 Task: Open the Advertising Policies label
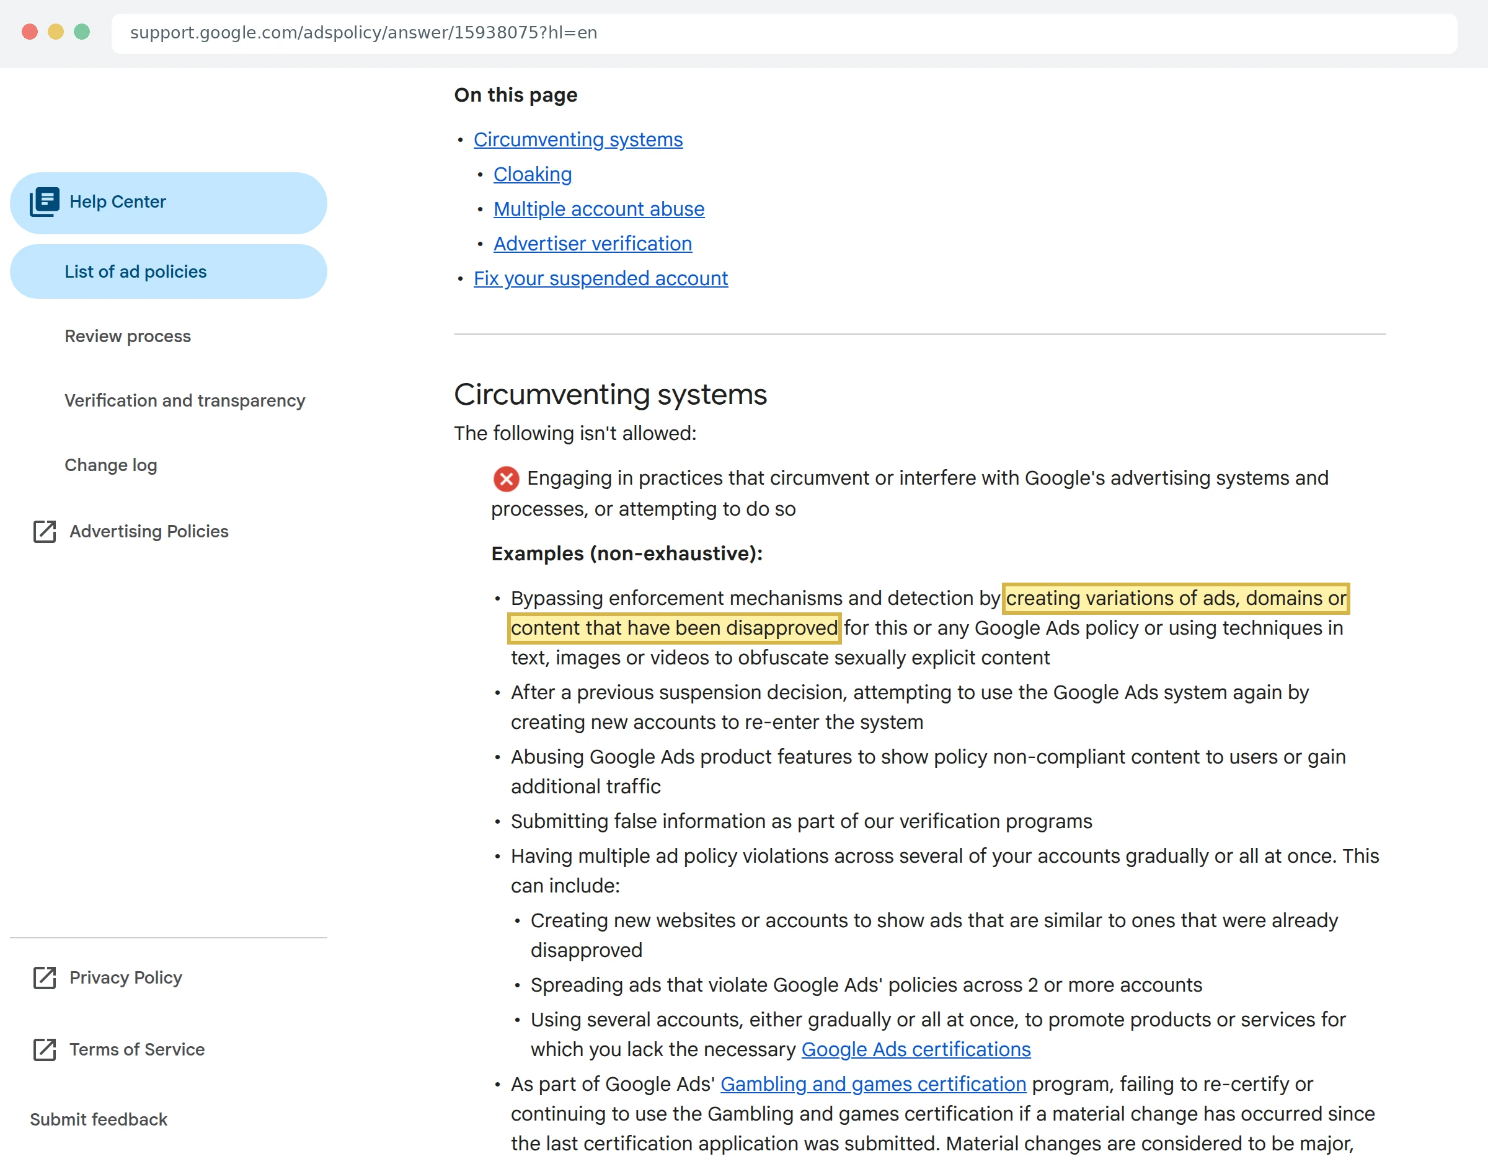[149, 532]
